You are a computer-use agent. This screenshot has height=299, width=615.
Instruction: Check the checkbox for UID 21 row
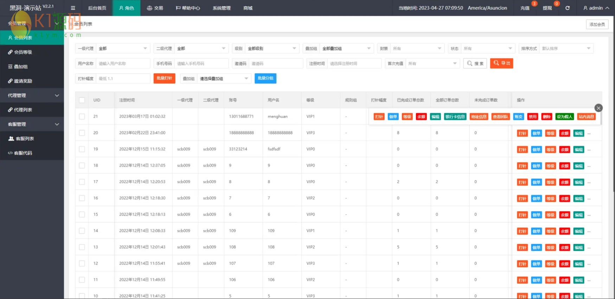click(82, 116)
